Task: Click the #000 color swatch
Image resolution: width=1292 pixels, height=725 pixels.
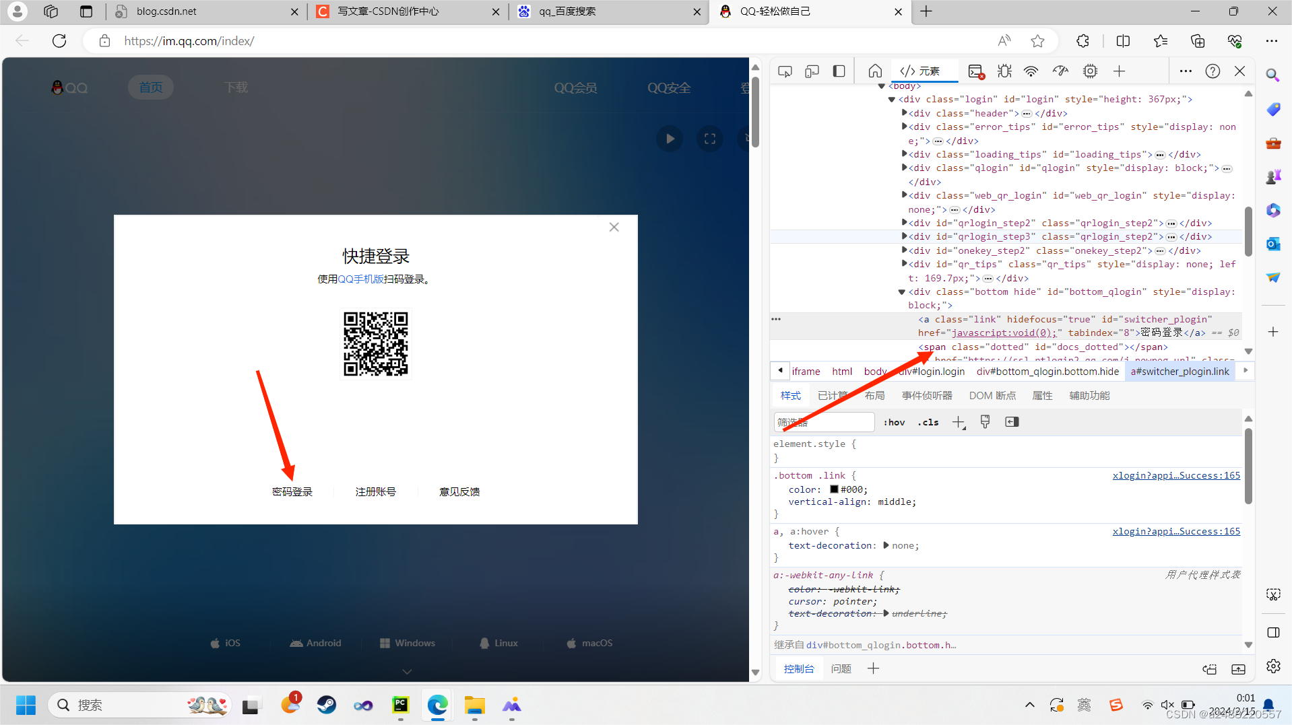Action: pos(834,489)
